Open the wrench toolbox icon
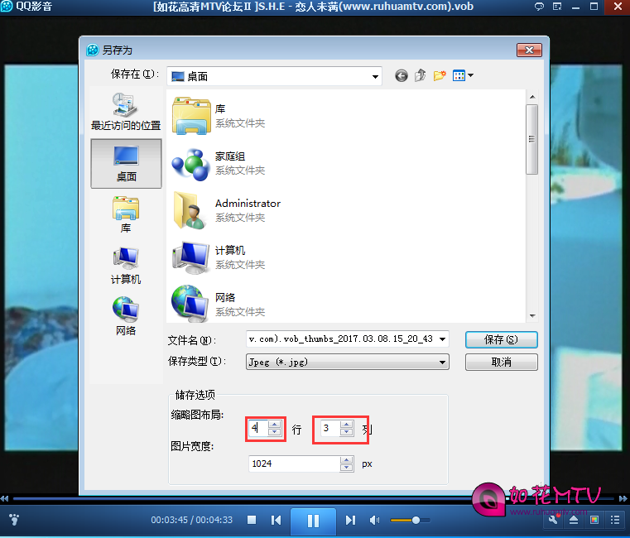Screen dimensions: 630x538 tap(553, 520)
